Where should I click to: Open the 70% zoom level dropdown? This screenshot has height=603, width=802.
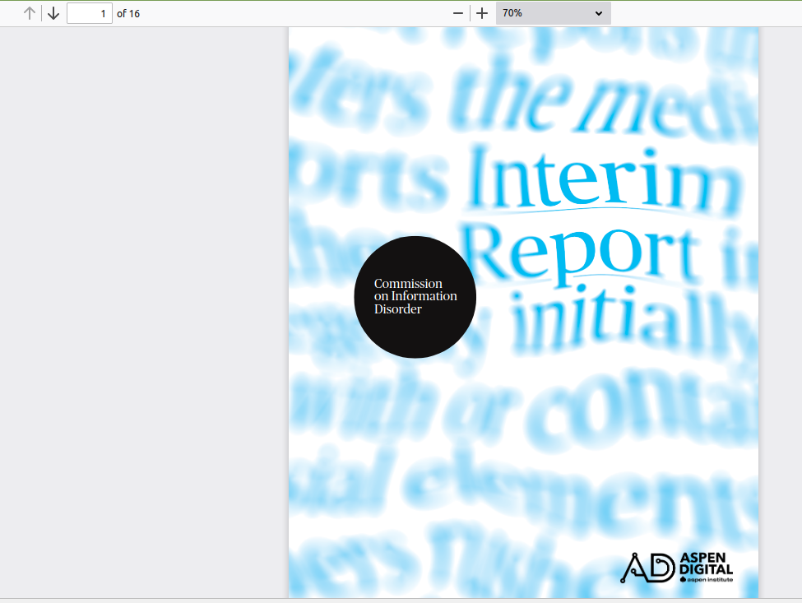tap(554, 13)
